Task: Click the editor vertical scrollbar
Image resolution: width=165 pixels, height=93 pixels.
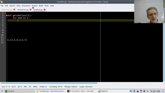Action: 164,52
